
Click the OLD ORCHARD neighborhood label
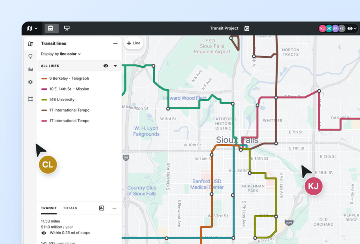(x=323, y=222)
